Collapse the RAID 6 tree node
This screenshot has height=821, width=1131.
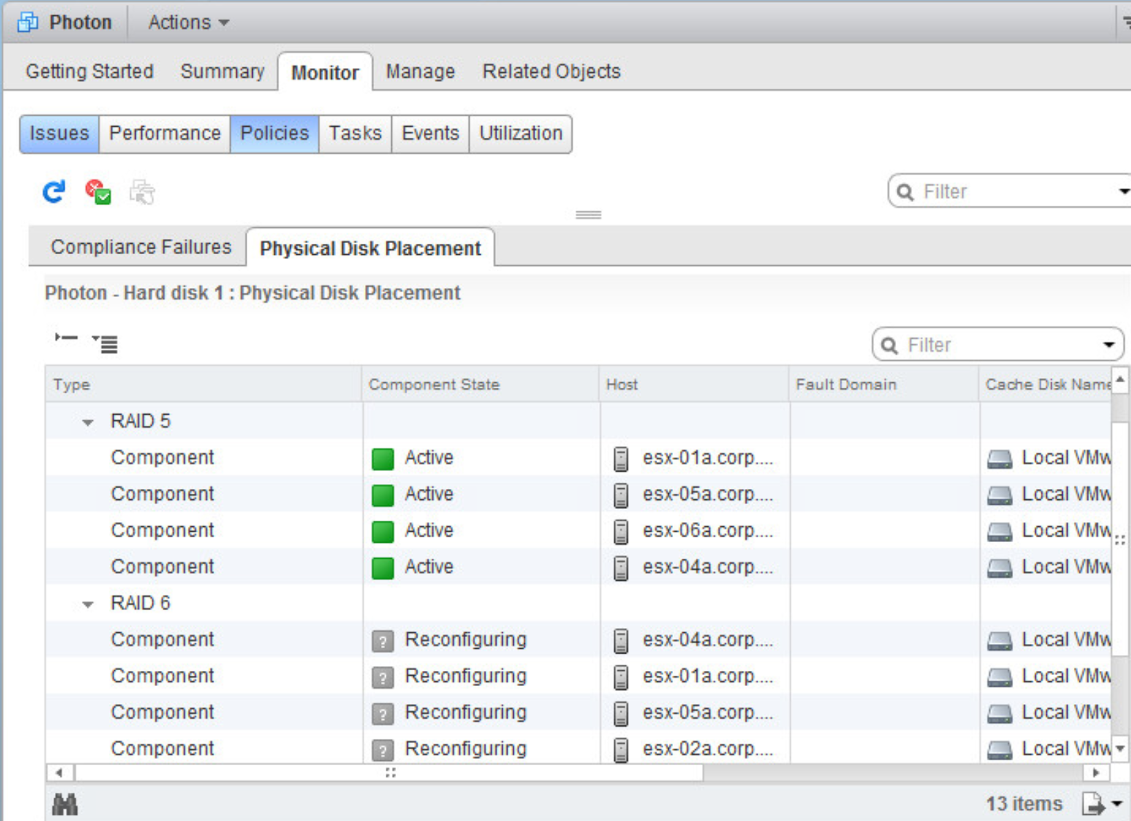[x=87, y=604]
